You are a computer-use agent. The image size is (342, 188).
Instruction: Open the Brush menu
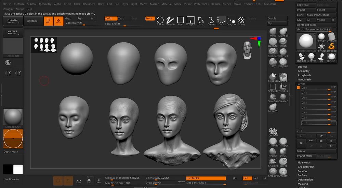(67, 4)
